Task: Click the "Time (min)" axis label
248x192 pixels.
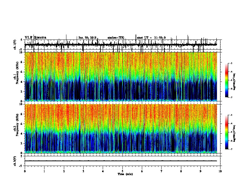Action: 125,174
